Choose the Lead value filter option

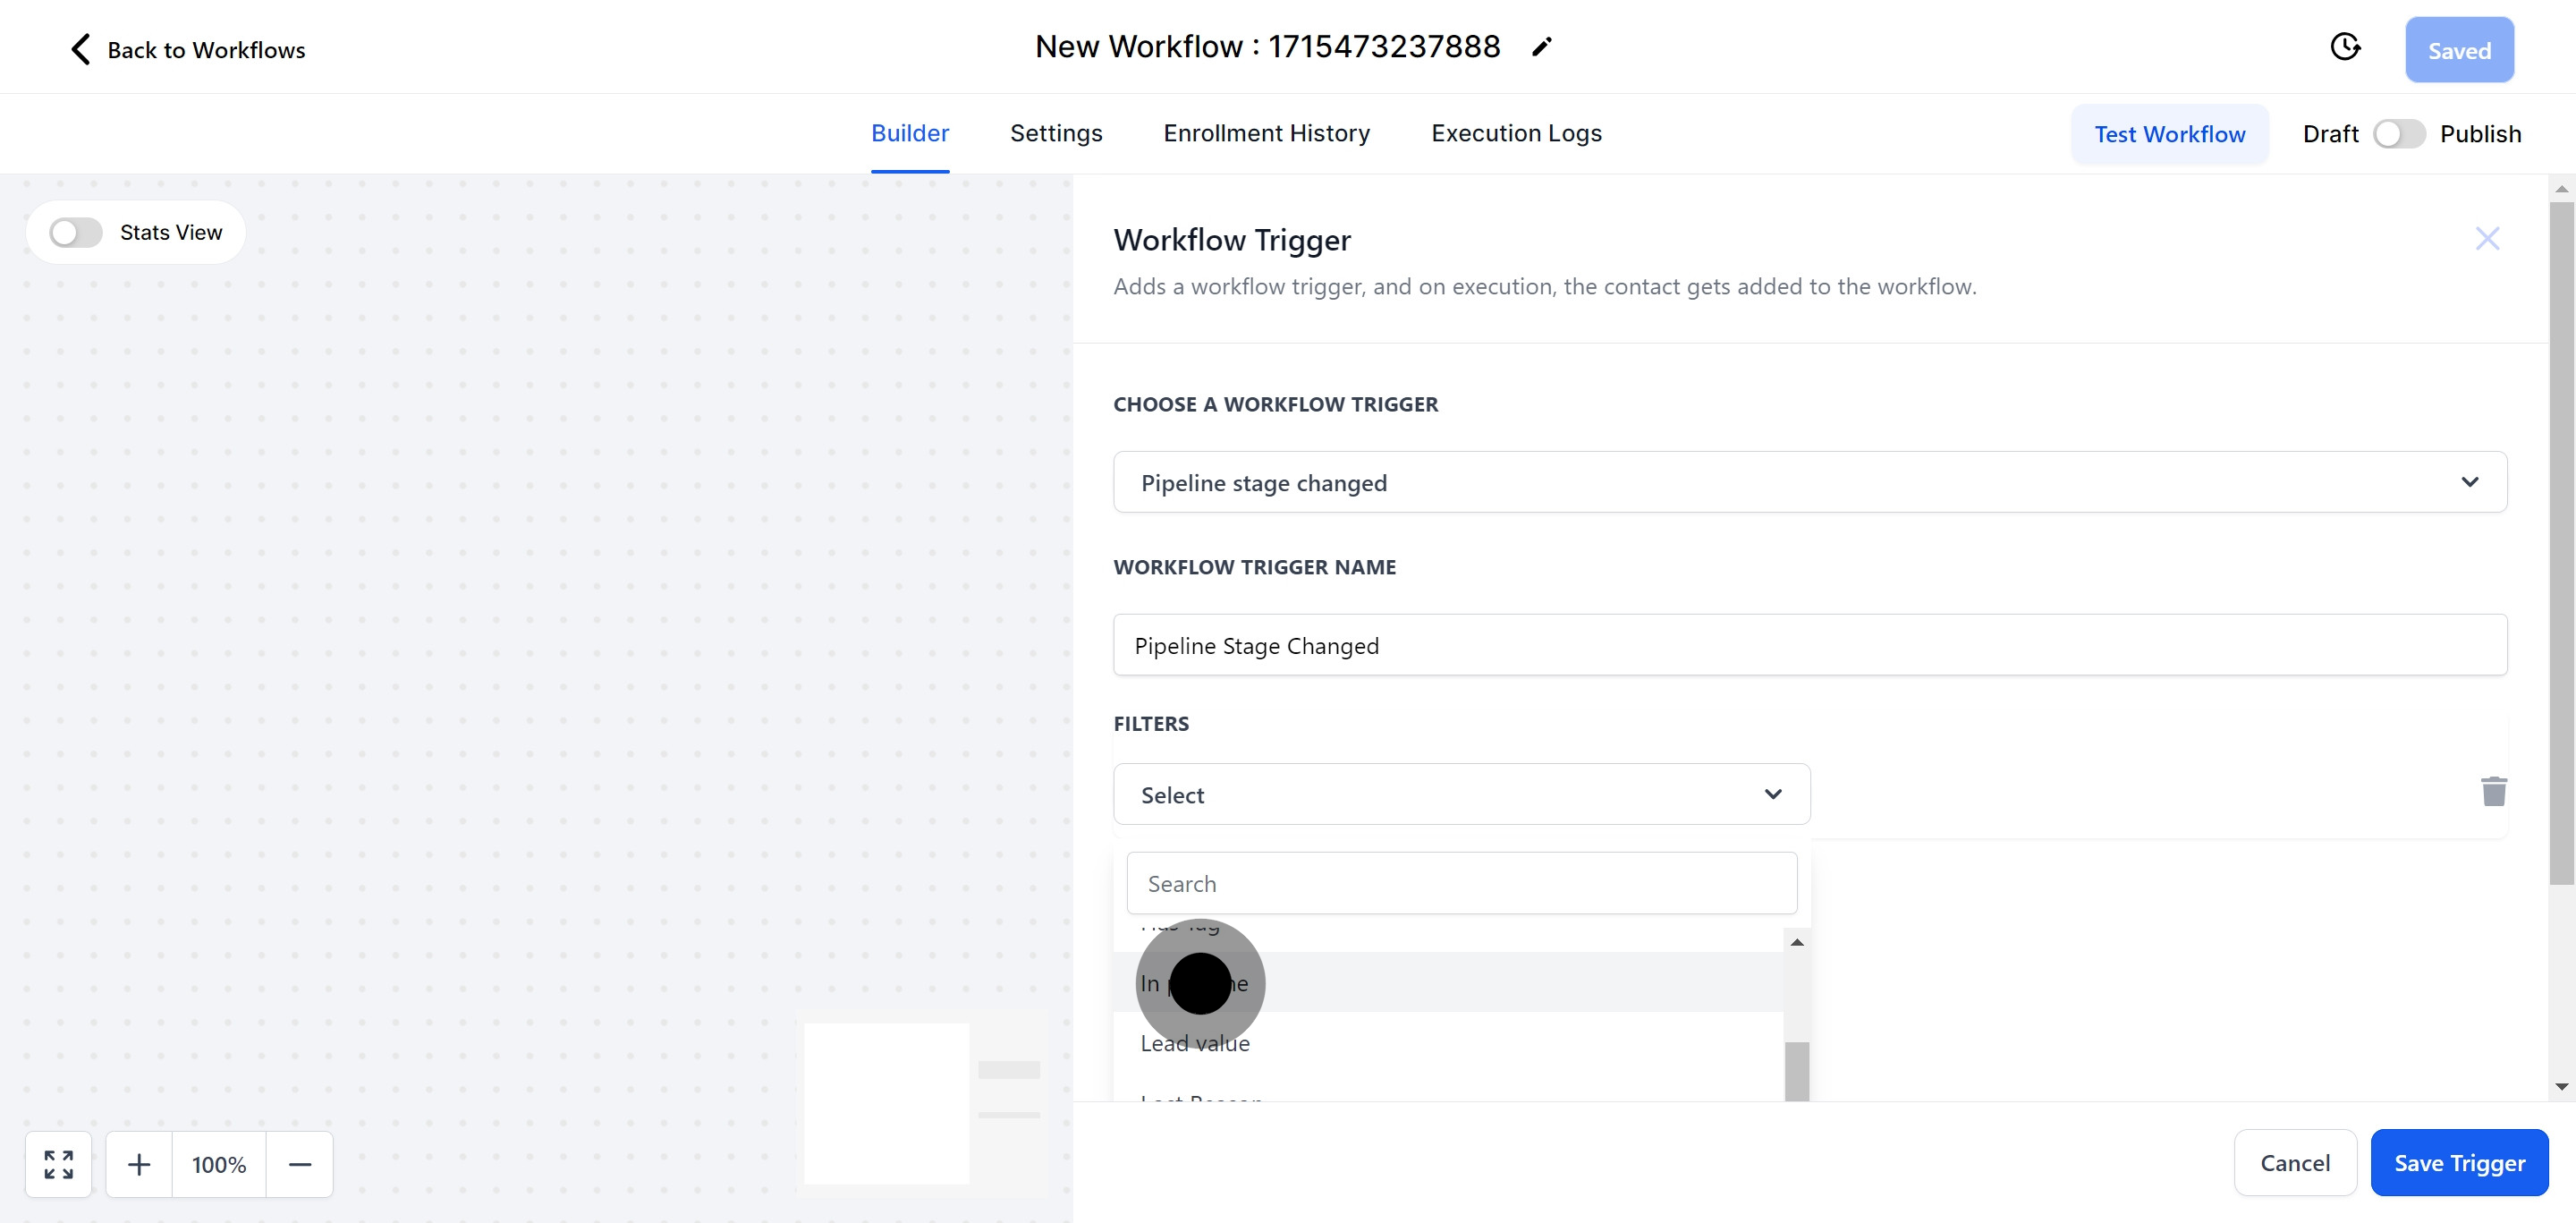[x=1195, y=1043]
